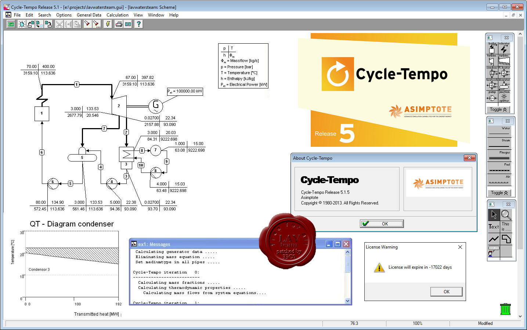The height and width of the screenshot is (330, 527).
Task: Select the deaerator component in palette
Action: (x=504, y=84)
